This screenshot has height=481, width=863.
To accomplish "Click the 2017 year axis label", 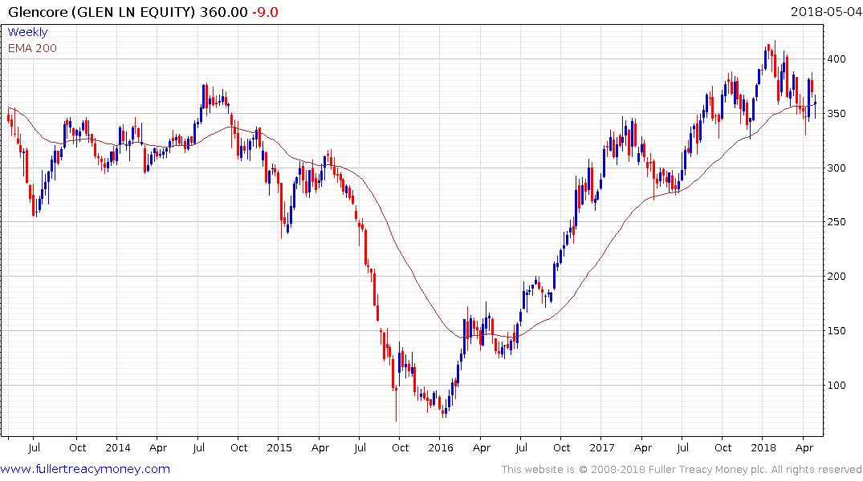I will [x=601, y=447].
